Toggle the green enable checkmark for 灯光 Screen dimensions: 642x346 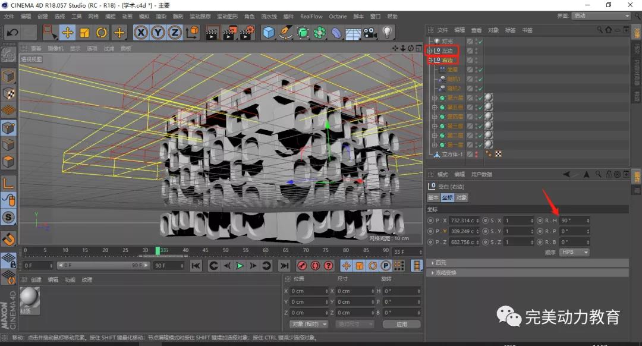(x=480, y=41)
